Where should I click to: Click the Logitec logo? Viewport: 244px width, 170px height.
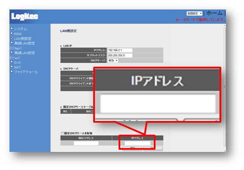click(x=24, y=16)
